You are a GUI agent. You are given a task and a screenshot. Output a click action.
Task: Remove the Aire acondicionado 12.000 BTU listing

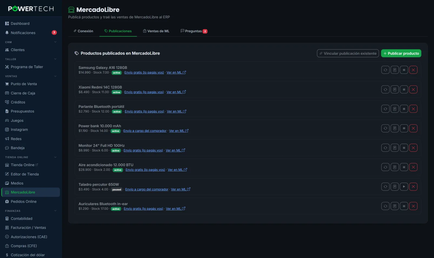point(413,167)
